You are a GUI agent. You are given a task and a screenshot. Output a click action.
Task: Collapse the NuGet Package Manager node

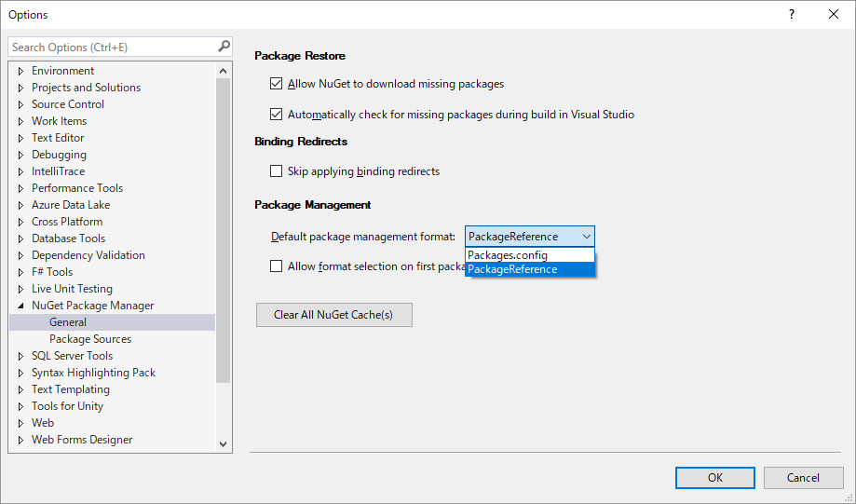click(20, 306)
